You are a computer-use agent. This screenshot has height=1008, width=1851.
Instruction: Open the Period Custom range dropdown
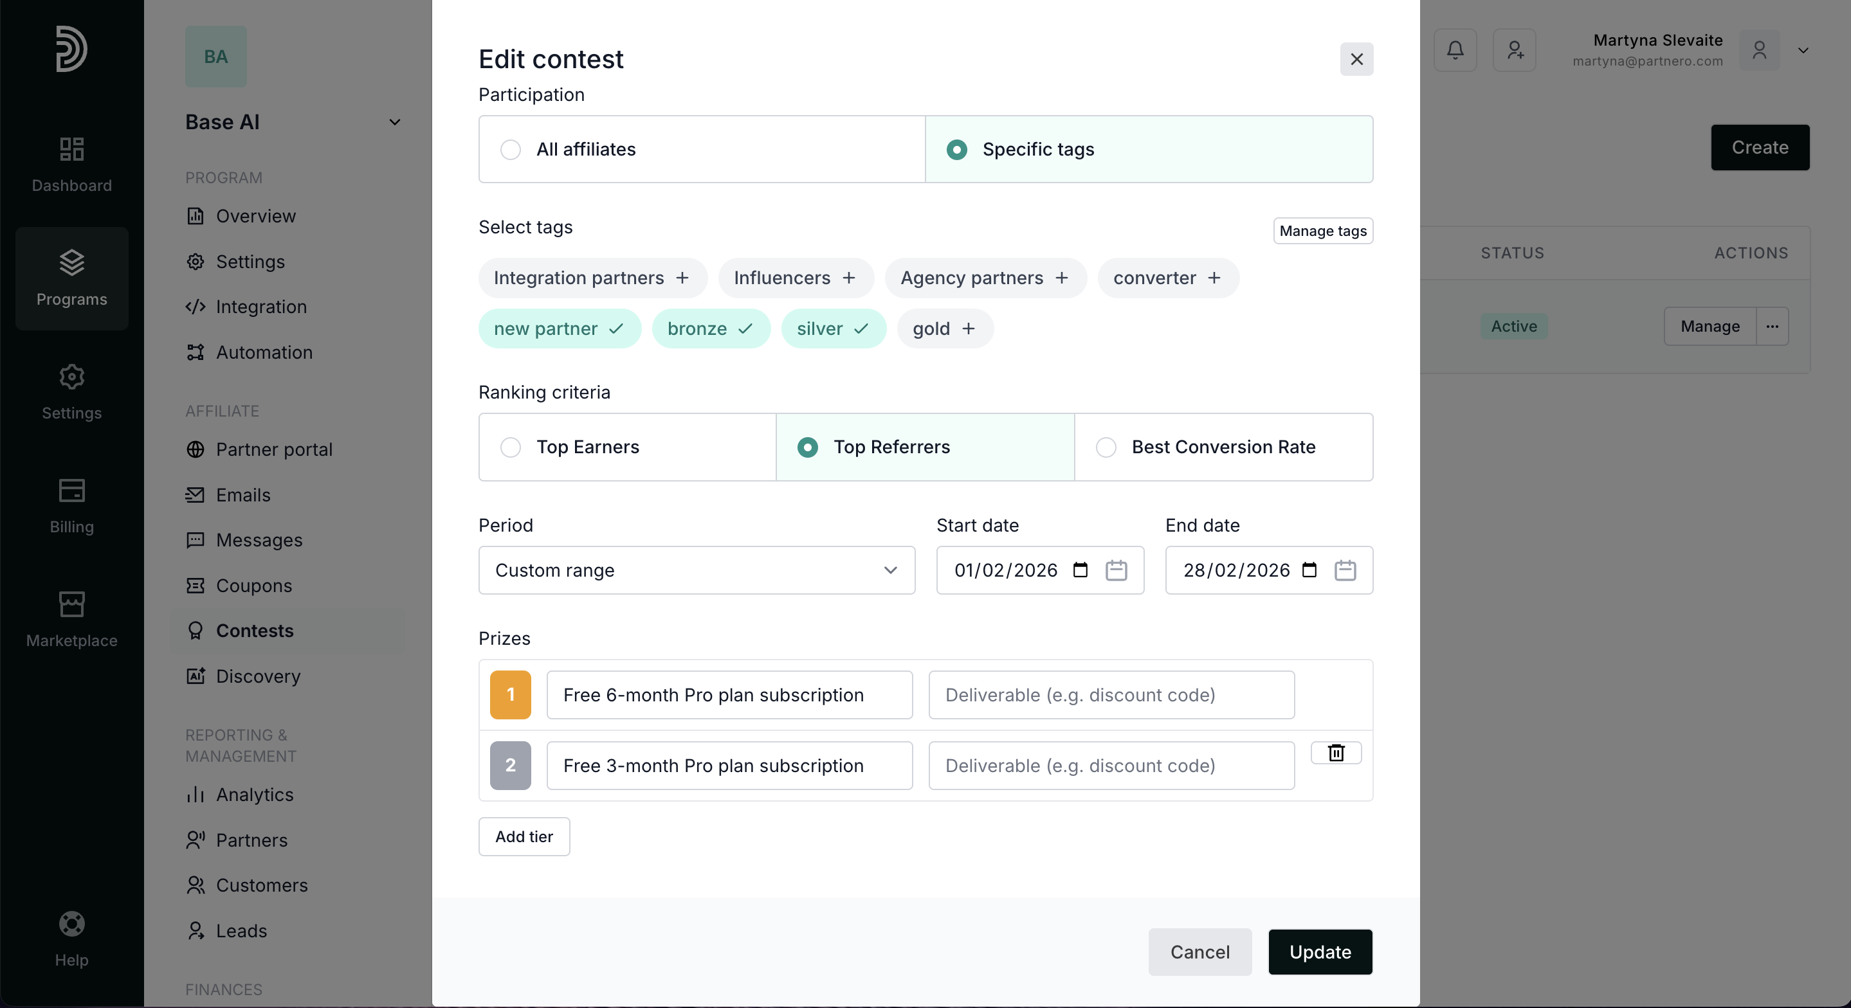(695, 570)
